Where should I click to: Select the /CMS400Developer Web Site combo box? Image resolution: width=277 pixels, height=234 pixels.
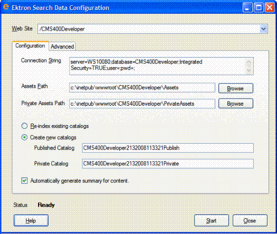(x=152, y=29)
